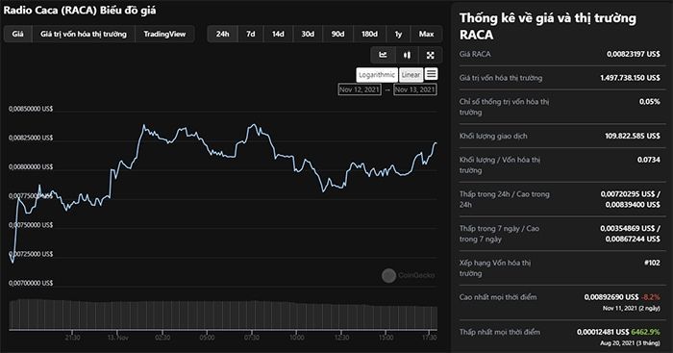Click RACA price value 0,00823197 US$
This screenshot has height=353, width=673.
pyautogui.click(x=634, y=54)
